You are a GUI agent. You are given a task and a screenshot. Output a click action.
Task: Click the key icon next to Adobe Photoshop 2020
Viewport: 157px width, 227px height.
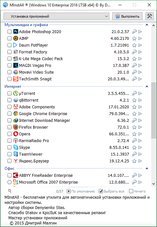tap(134, 32)
